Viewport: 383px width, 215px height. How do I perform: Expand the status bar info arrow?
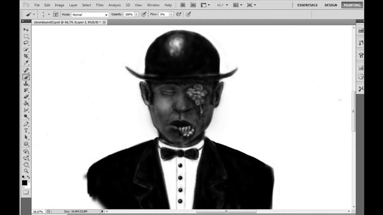coord(102,211)
